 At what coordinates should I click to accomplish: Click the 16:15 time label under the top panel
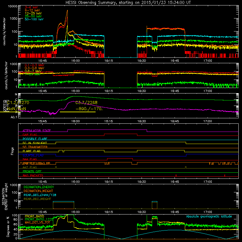[109, 61]
